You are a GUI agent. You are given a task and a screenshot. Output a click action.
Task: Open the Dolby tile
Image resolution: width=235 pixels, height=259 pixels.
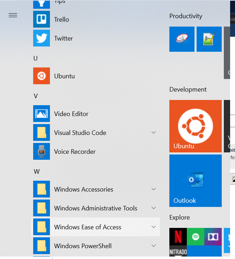[213, 237]
